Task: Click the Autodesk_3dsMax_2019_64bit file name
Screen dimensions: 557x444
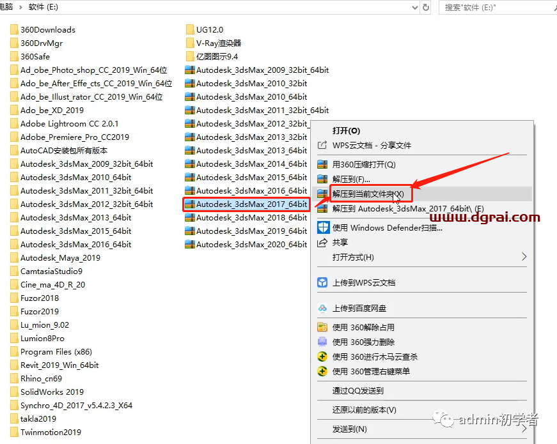Action: (251, 231)
